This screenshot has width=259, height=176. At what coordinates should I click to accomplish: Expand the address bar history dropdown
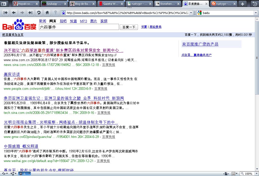point(191,13)
